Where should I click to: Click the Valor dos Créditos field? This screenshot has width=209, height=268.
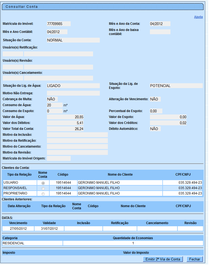tap(168, 123)
